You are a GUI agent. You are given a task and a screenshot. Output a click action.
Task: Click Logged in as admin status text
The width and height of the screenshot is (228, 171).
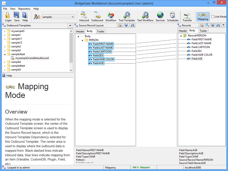[x=19, y=167]
